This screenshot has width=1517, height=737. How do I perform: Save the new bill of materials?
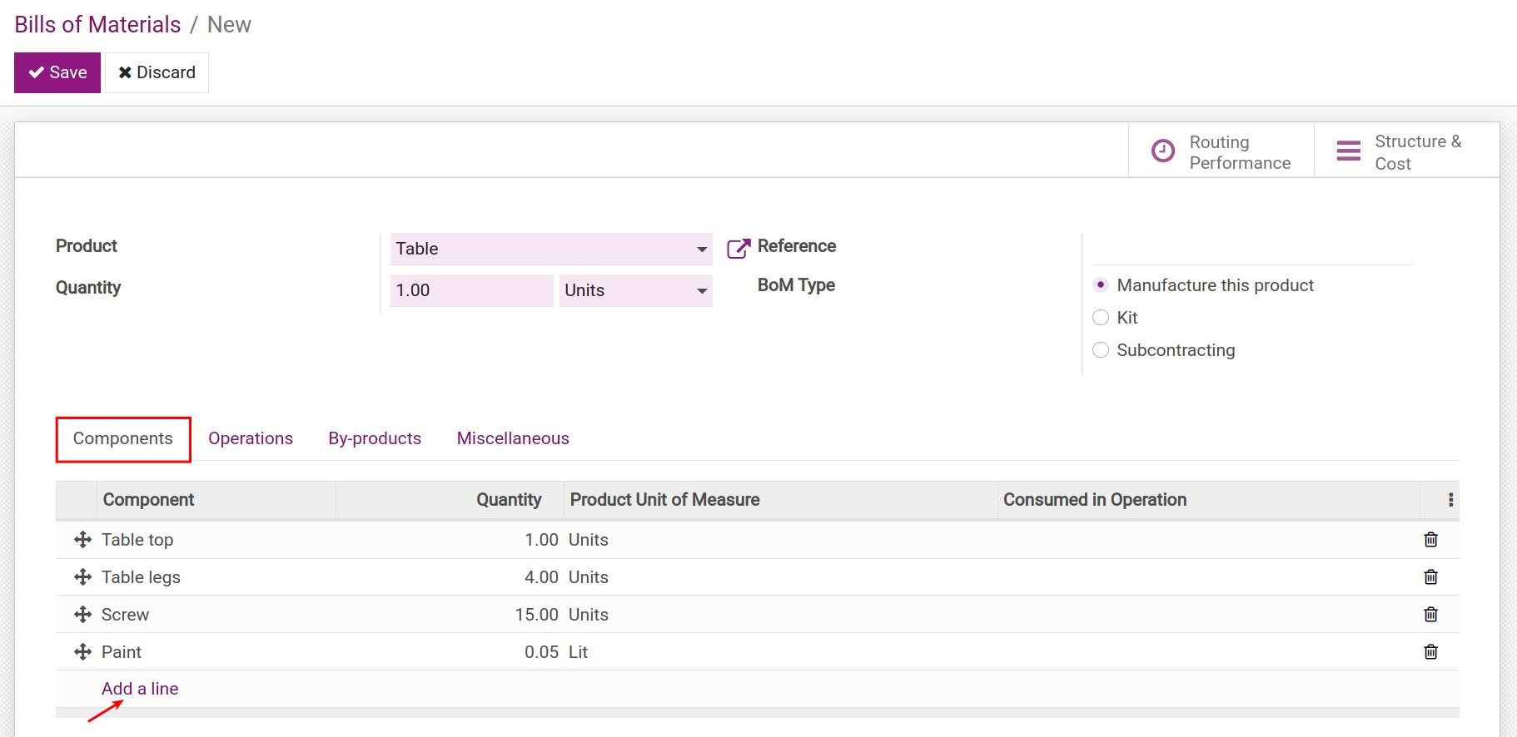(x=57, y=72)
